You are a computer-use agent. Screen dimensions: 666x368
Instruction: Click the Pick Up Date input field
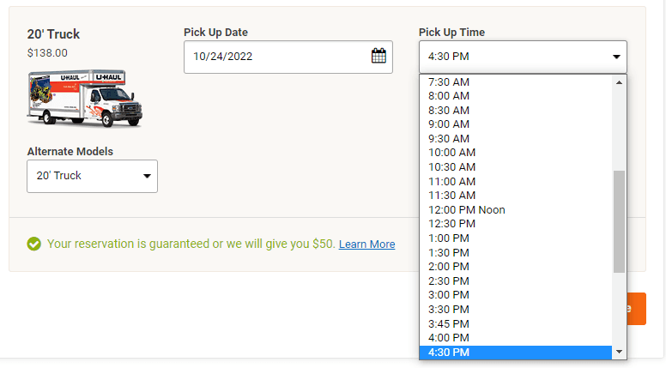pos(275,57)
